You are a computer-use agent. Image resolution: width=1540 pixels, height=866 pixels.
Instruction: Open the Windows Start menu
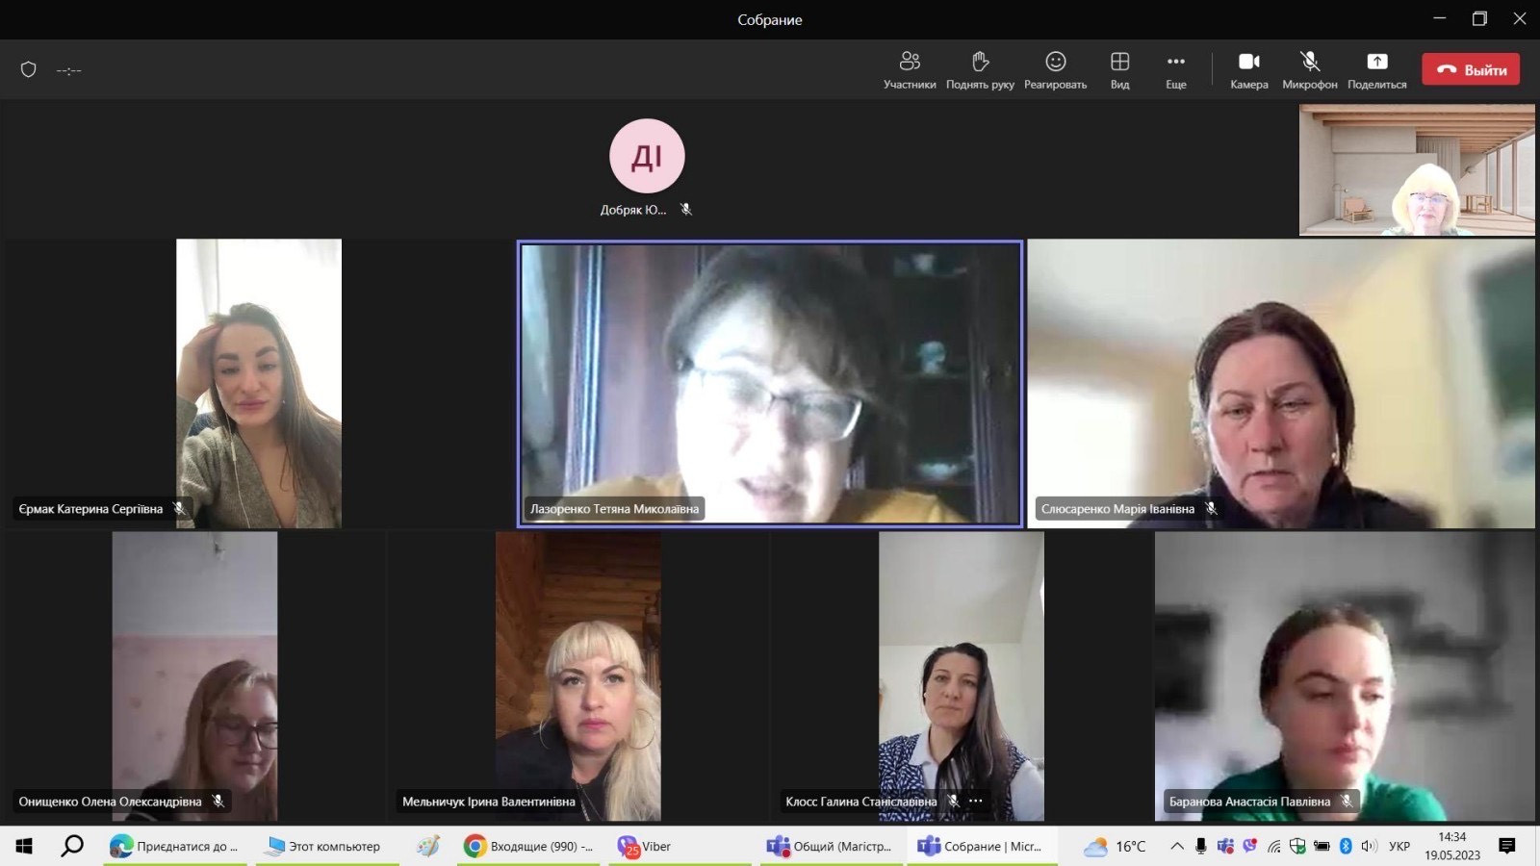point(24,846)
